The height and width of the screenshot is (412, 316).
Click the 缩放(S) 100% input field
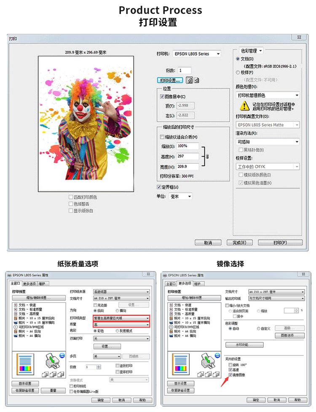187,146
